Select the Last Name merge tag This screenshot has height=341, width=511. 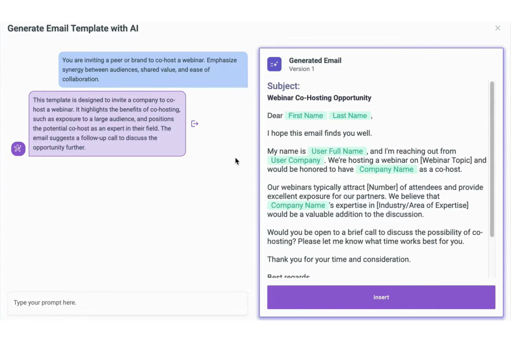pyautogui.click(x=349, y=116)
